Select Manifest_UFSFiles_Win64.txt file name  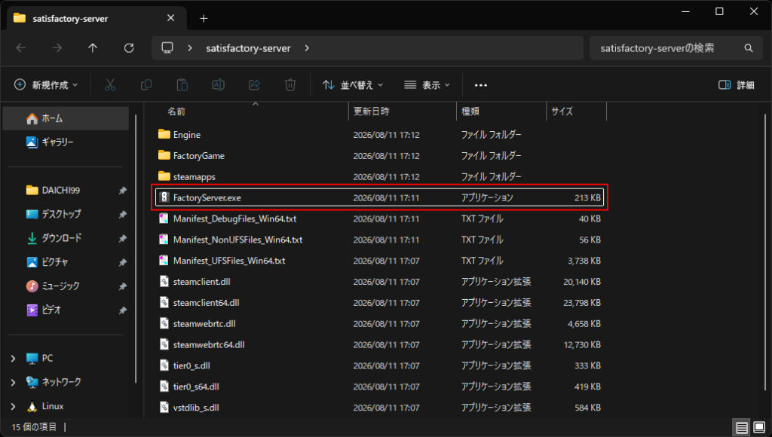pyautogui.click(x=229, y=261)
